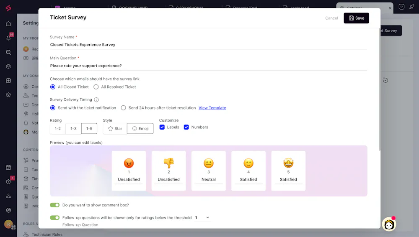
Task: Edit the Main Question field
Action: tap(208, 66)
